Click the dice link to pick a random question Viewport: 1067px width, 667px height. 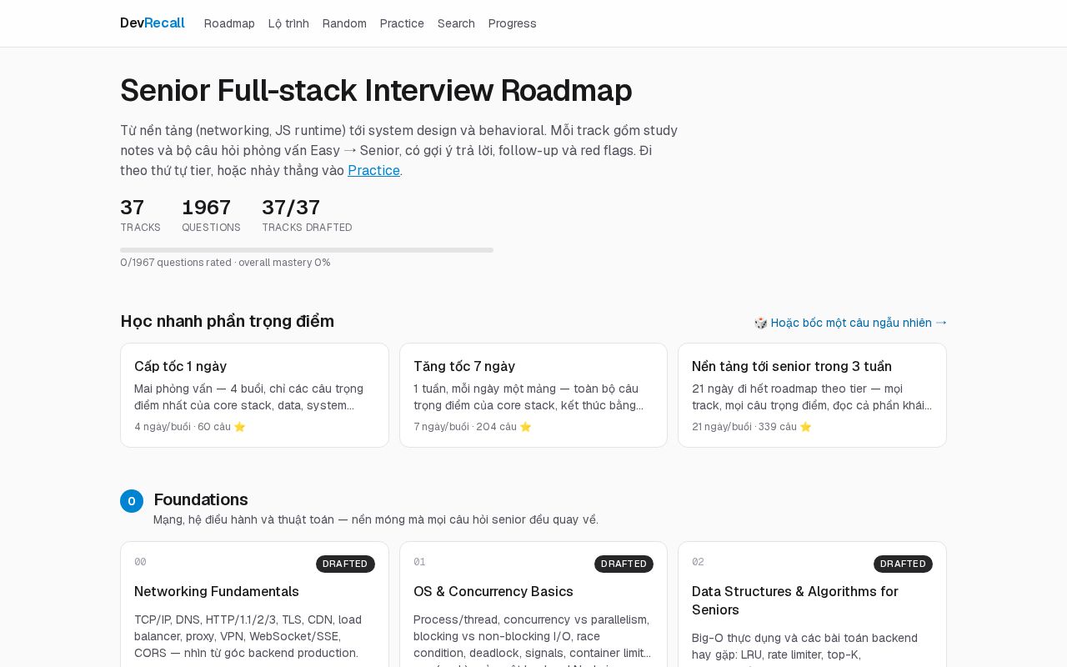pos(850,323)
